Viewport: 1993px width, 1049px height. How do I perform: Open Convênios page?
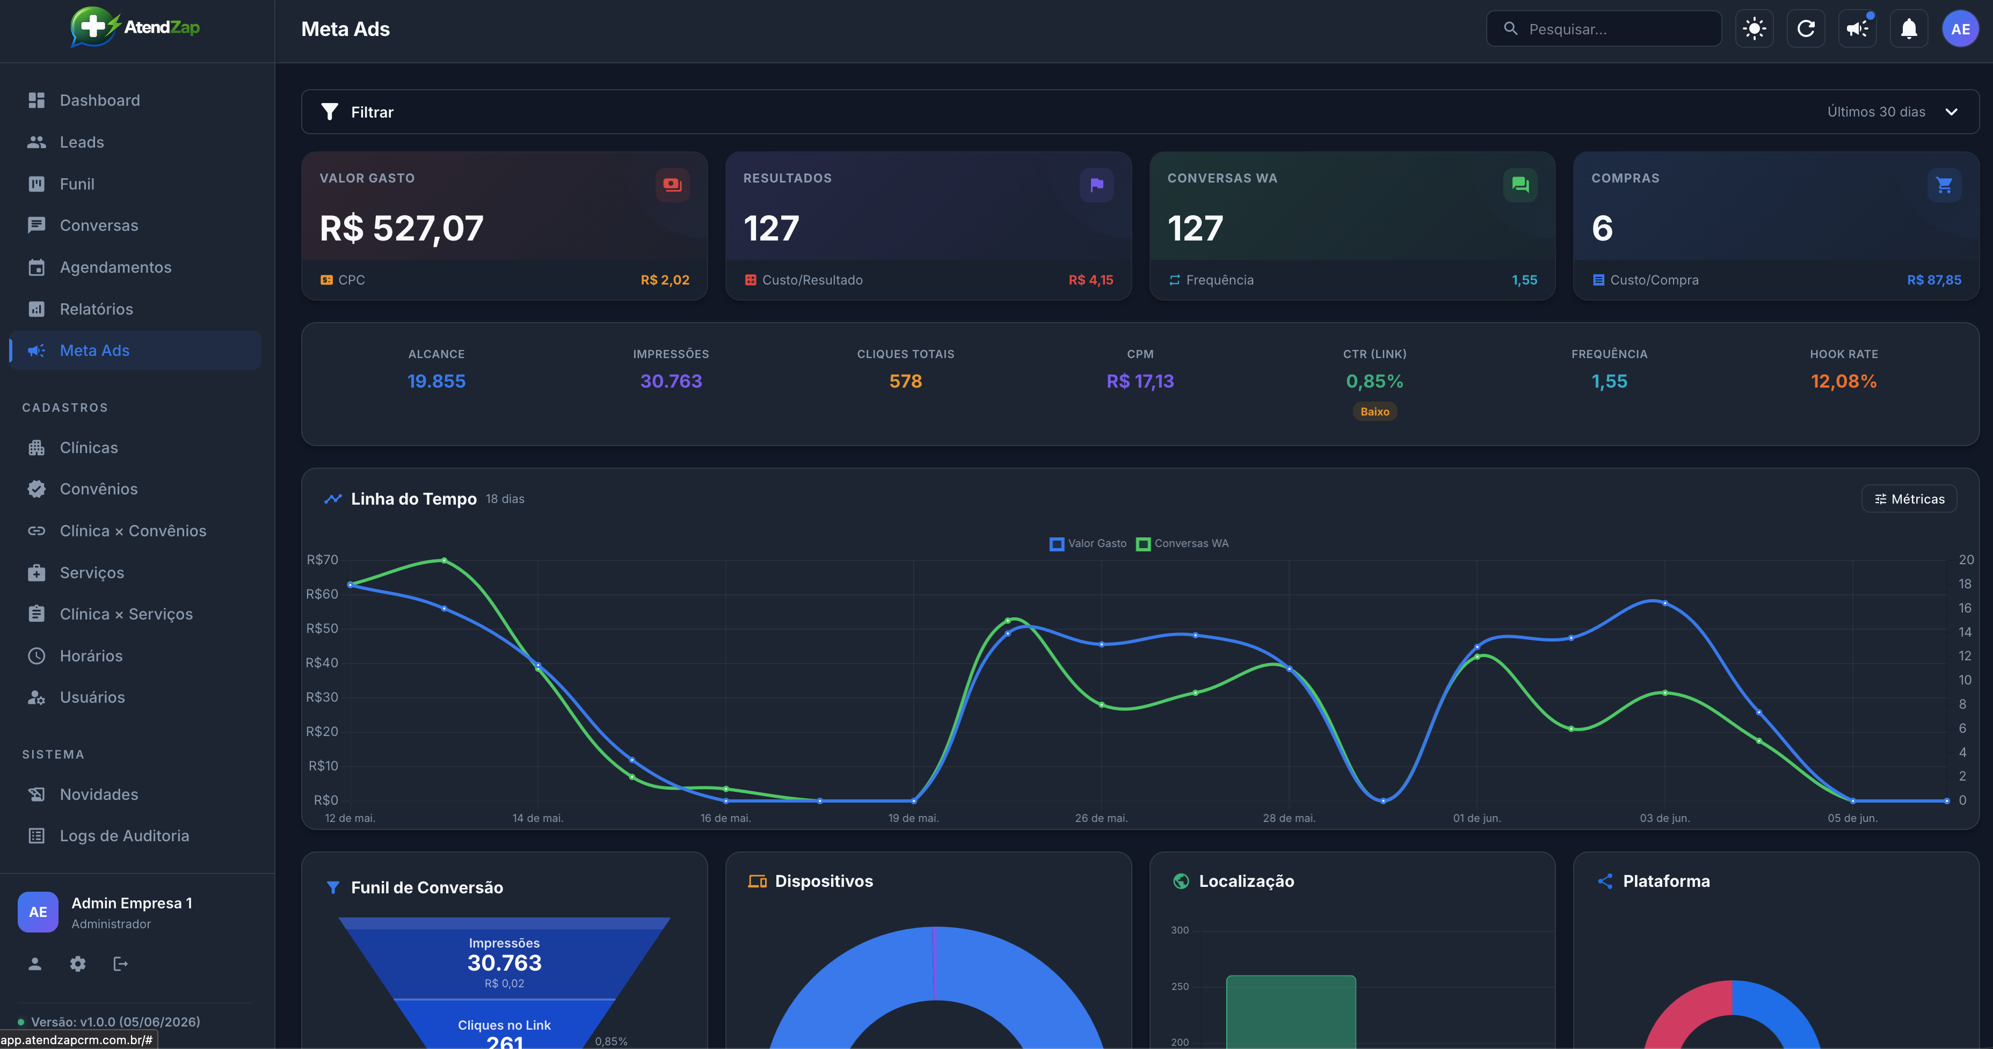point(136,489)
